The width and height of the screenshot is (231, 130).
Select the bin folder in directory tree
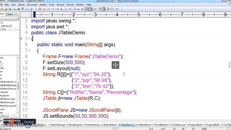click(x=4, y=29)
